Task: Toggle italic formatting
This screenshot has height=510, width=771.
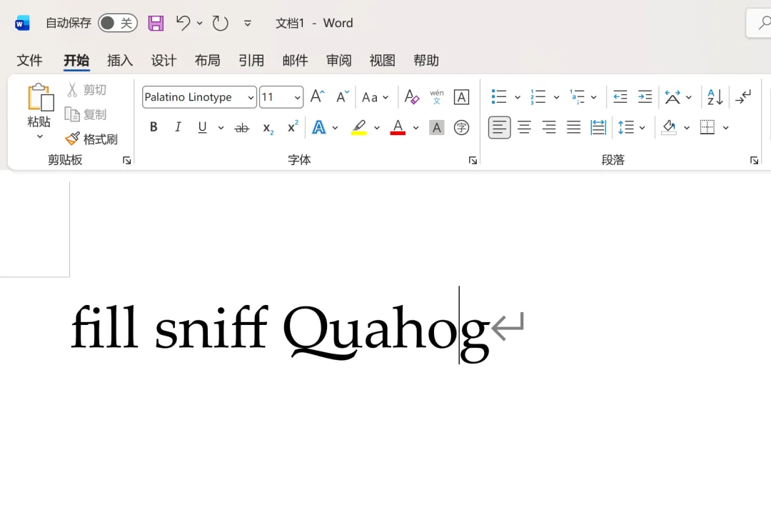Action: [178, 127]
